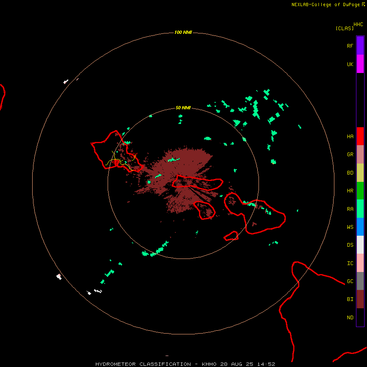Click the BD yellow legend swatch
The image size is (367, 367).
click(360, 173)
